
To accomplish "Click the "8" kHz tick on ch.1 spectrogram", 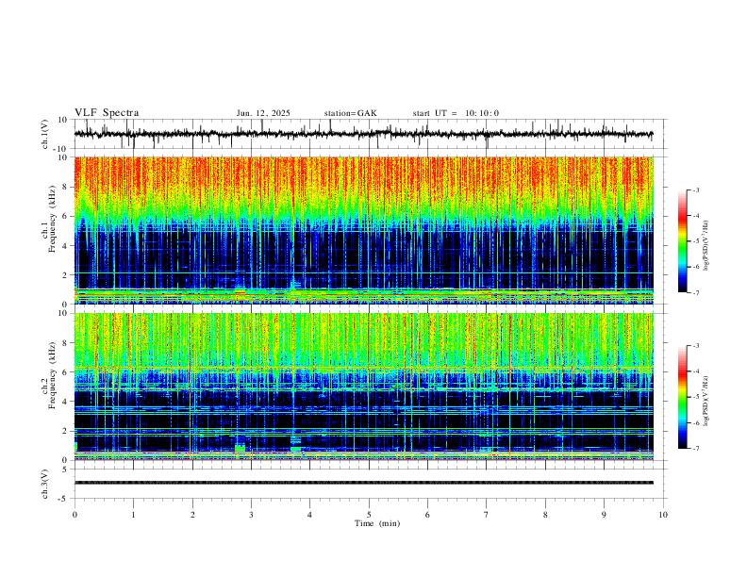I will coord(66,187).
